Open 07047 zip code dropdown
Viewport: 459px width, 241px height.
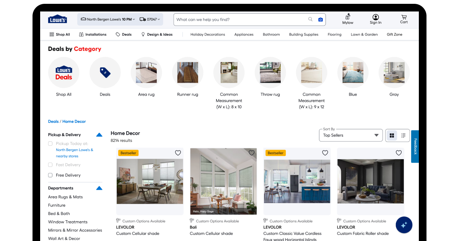click(x=150, y=19)
